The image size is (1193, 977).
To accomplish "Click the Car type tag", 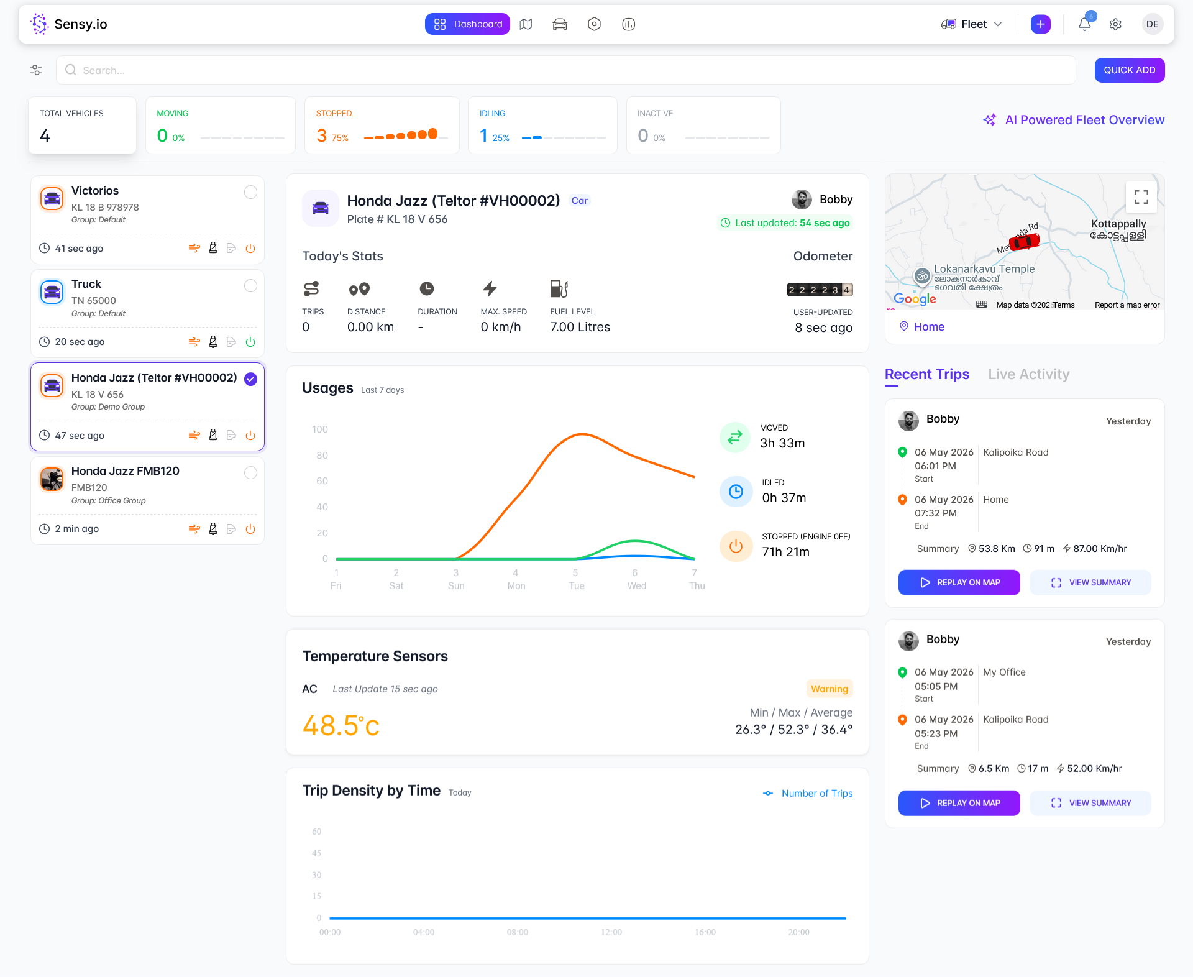I will tap(579, 201).
